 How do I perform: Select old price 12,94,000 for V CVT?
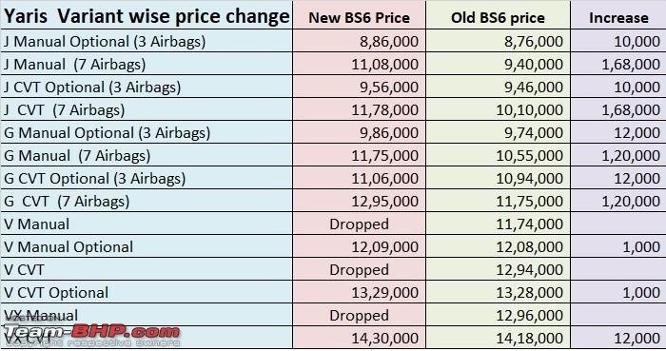[530, 270]
